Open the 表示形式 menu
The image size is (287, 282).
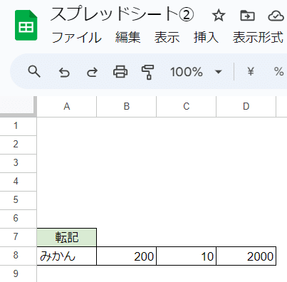258,38
